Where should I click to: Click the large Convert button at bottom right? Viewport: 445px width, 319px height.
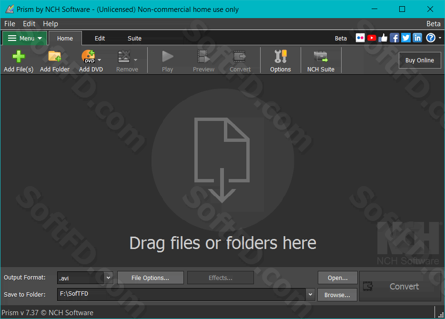point(400,287)
